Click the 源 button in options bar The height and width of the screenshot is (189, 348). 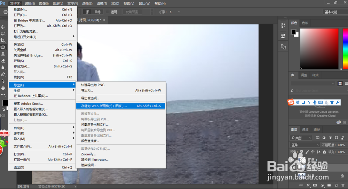click(87, 12)
